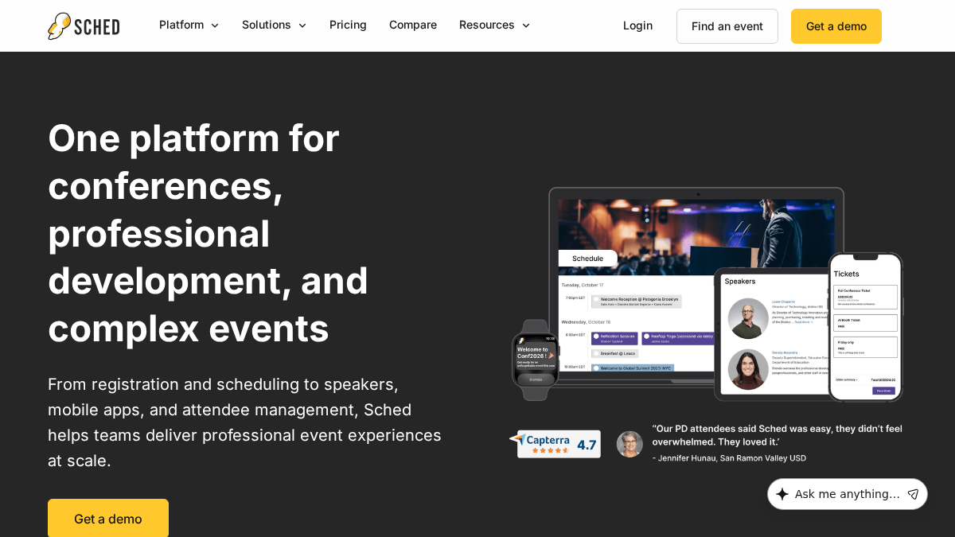Open the Compare page
955x537 pixels.
413,25
